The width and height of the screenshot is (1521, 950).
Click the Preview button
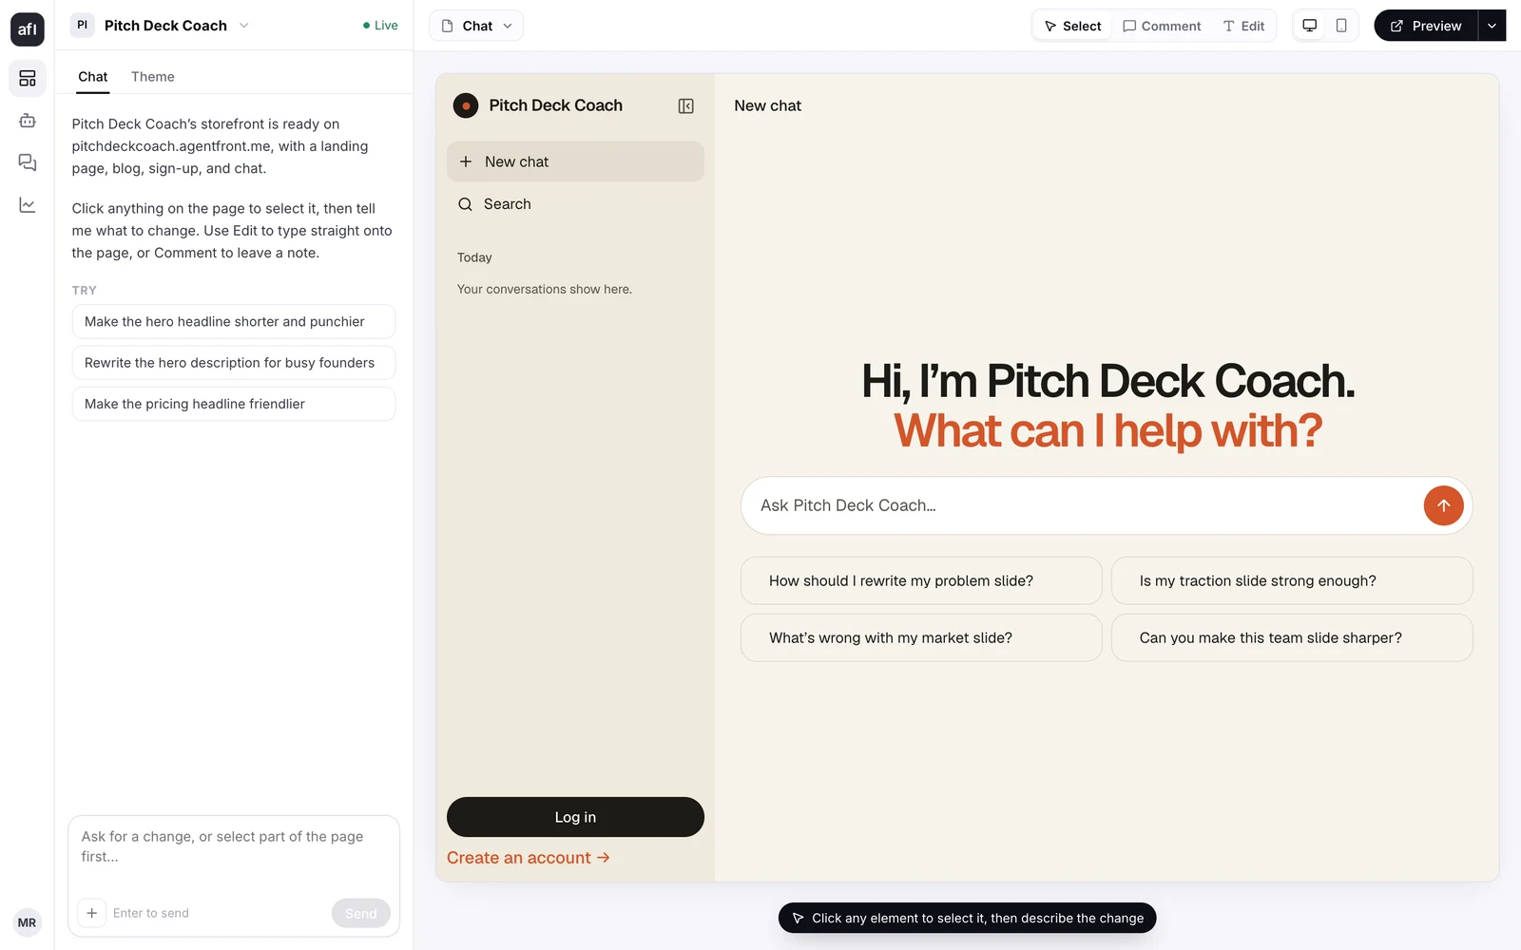pos(1426,26)
